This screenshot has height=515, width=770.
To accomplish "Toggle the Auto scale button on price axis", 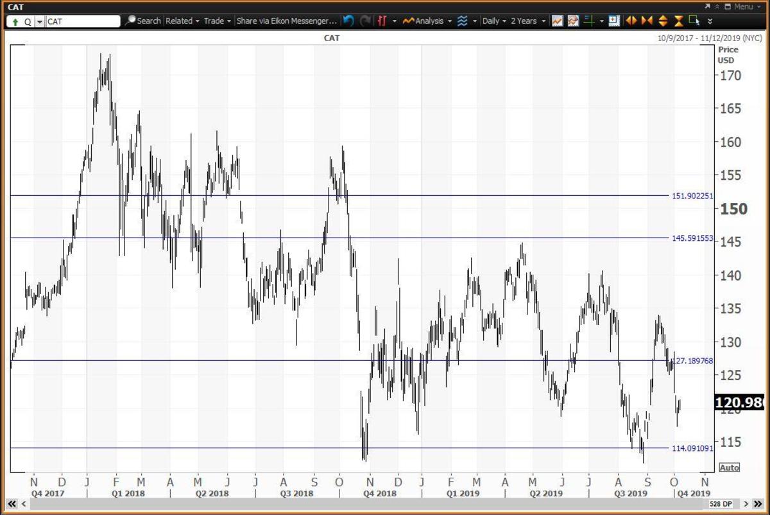I will coord(730,467).
